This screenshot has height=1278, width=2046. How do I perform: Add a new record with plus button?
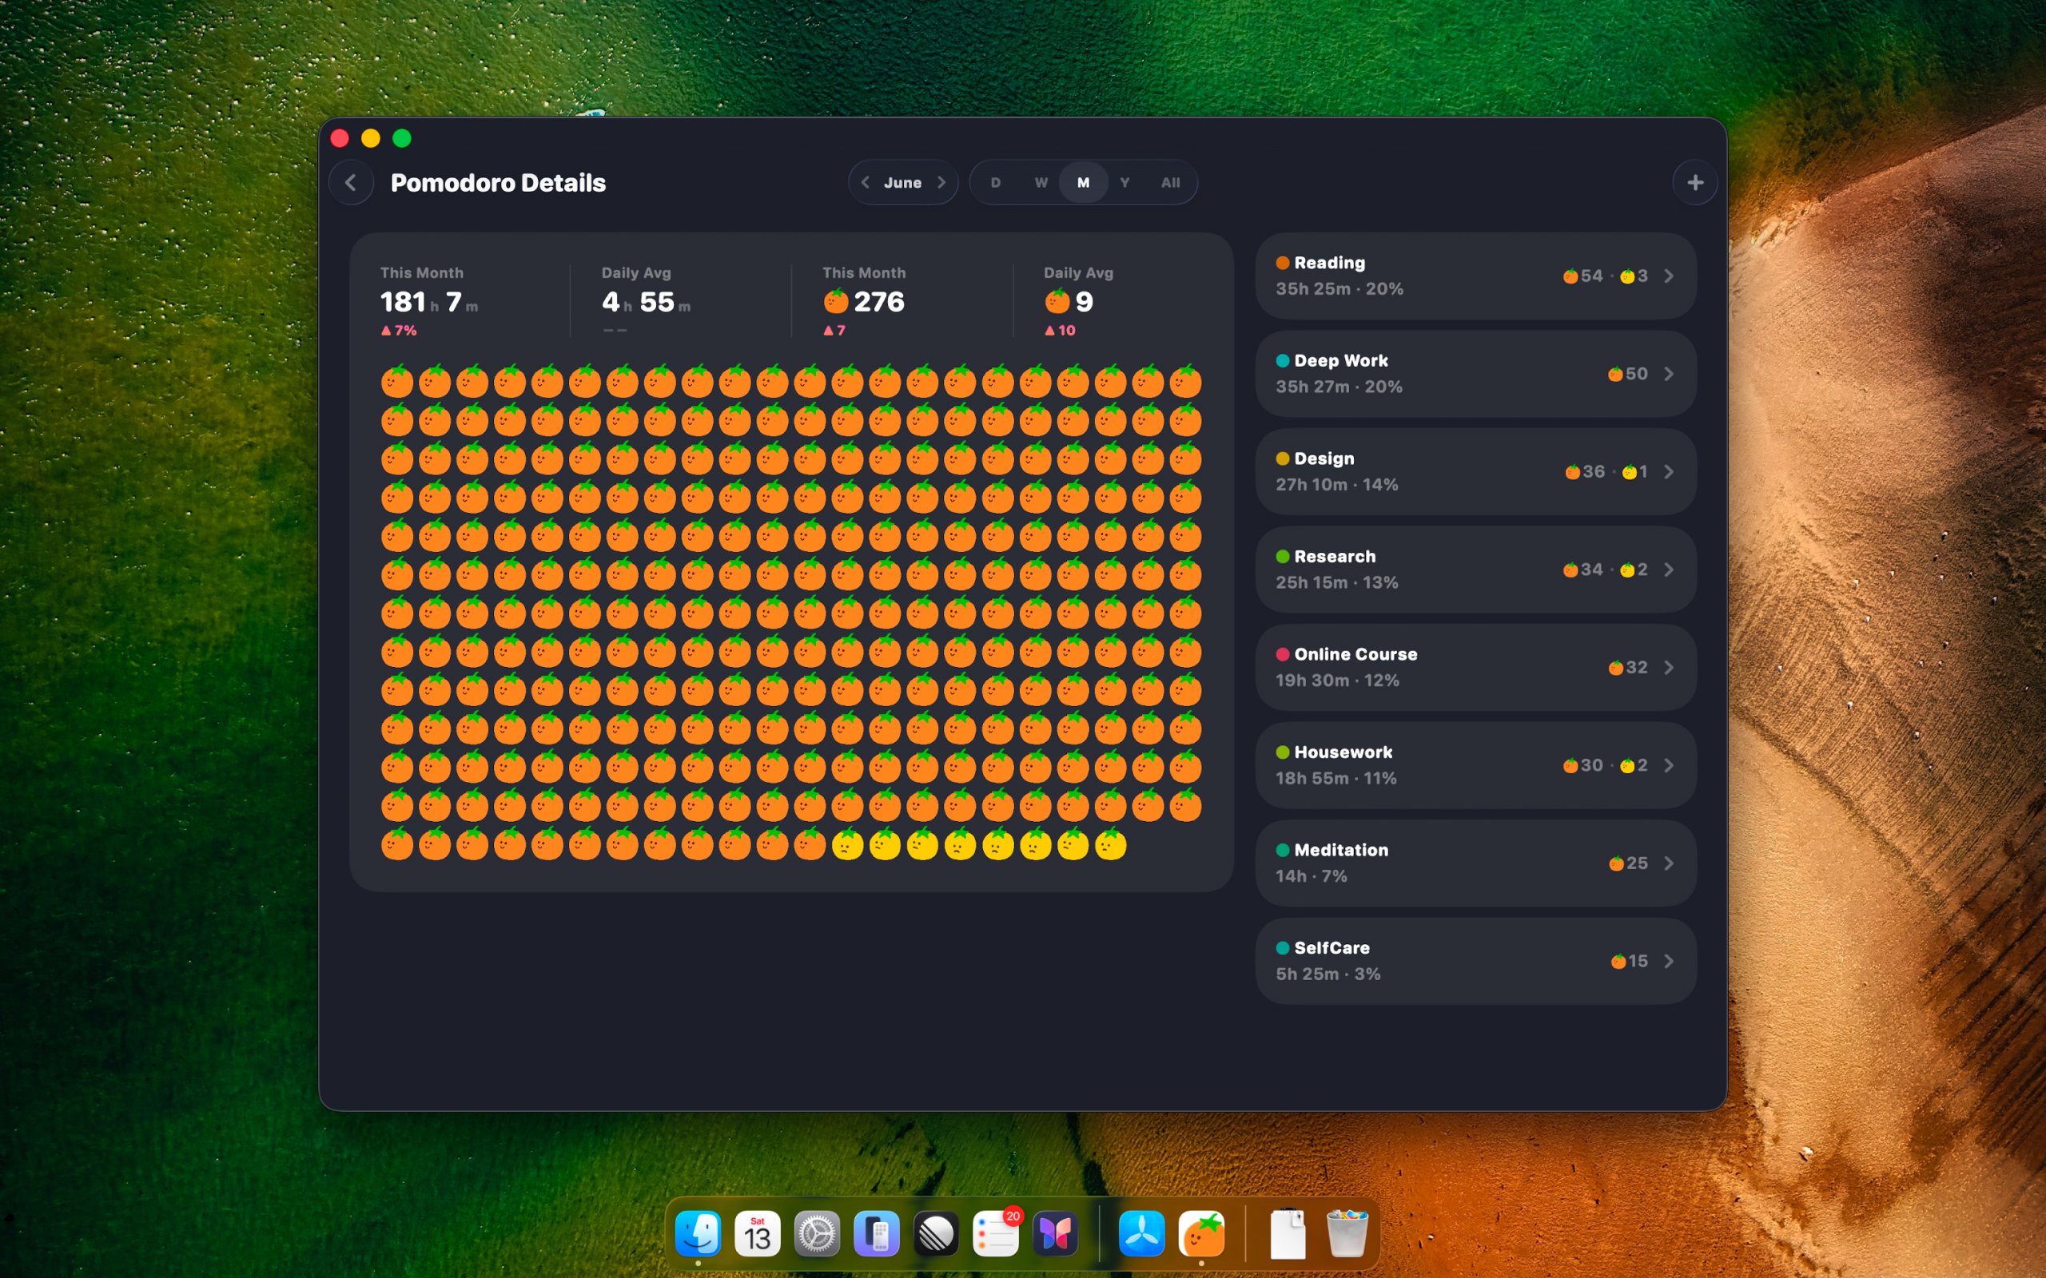click(1694, 183)
